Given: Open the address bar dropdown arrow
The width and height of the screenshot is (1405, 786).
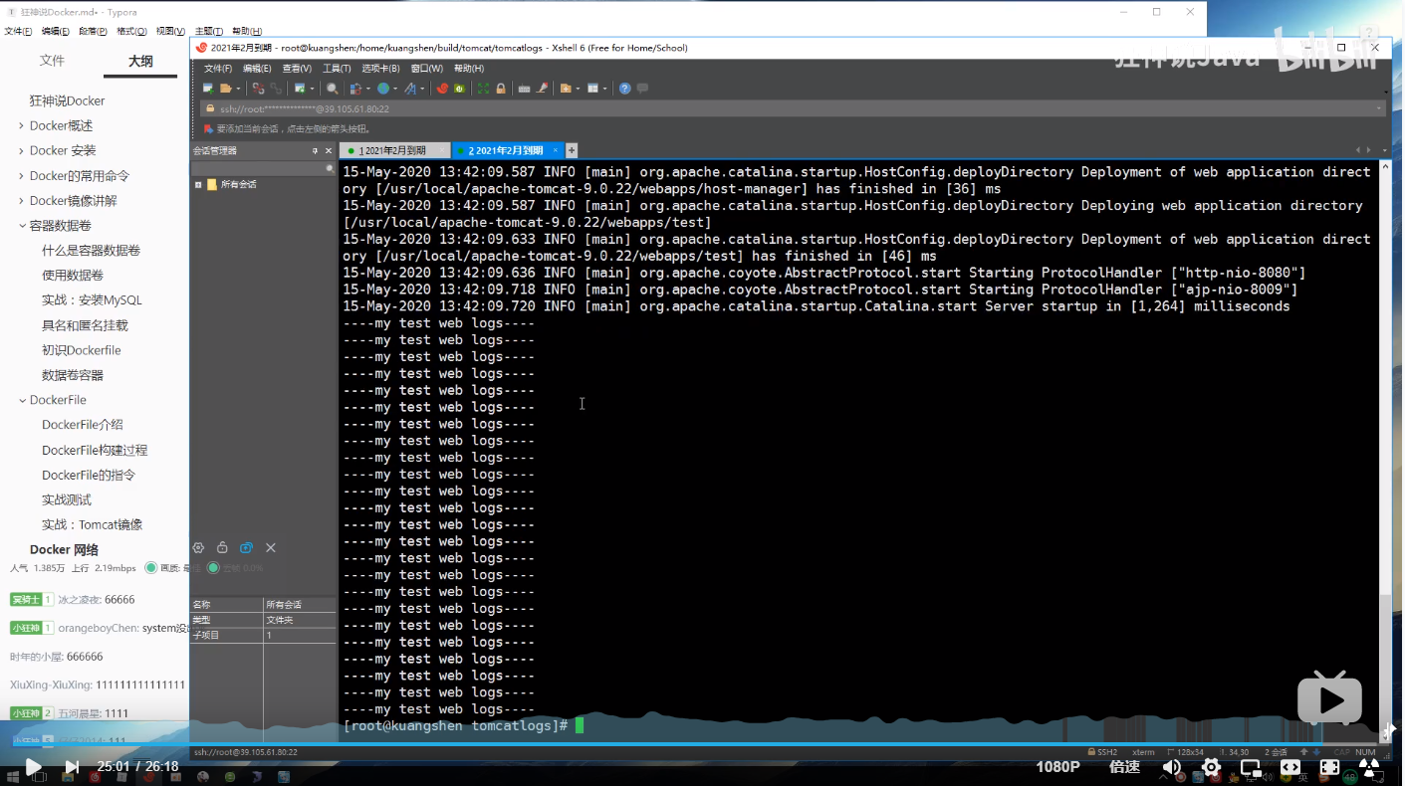Looking at the screenshot, I should point(1379,108).
